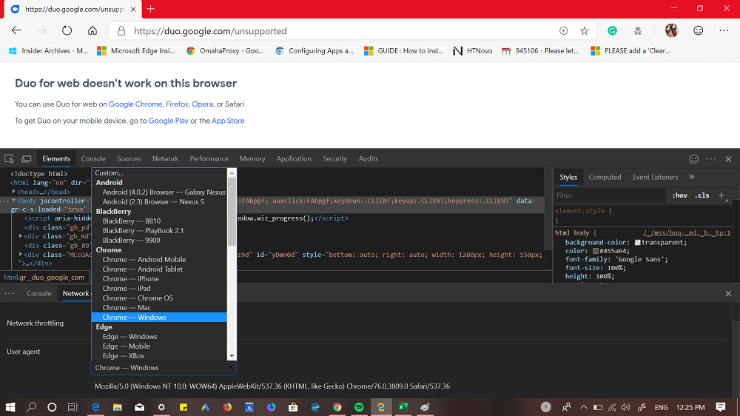Viewport: 740px width, 416px height.
Task: Open Spotify from the taskbar
Action: coord(359,407)
